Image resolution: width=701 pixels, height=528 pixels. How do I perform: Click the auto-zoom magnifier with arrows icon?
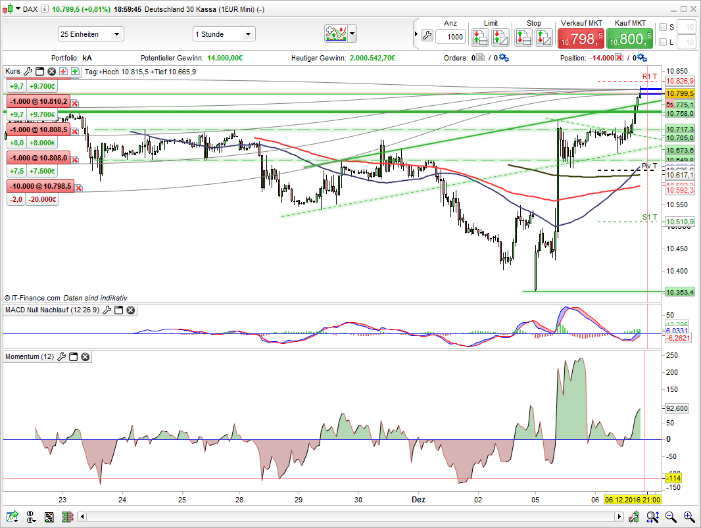(x=652, y=517)
